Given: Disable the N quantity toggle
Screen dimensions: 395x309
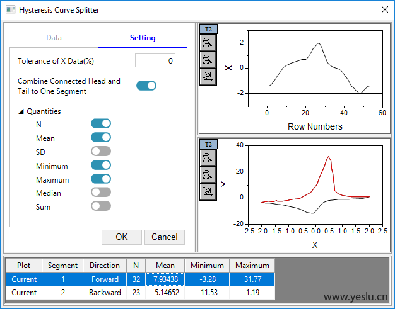Looking at the screenshot, I should point(101,123).
